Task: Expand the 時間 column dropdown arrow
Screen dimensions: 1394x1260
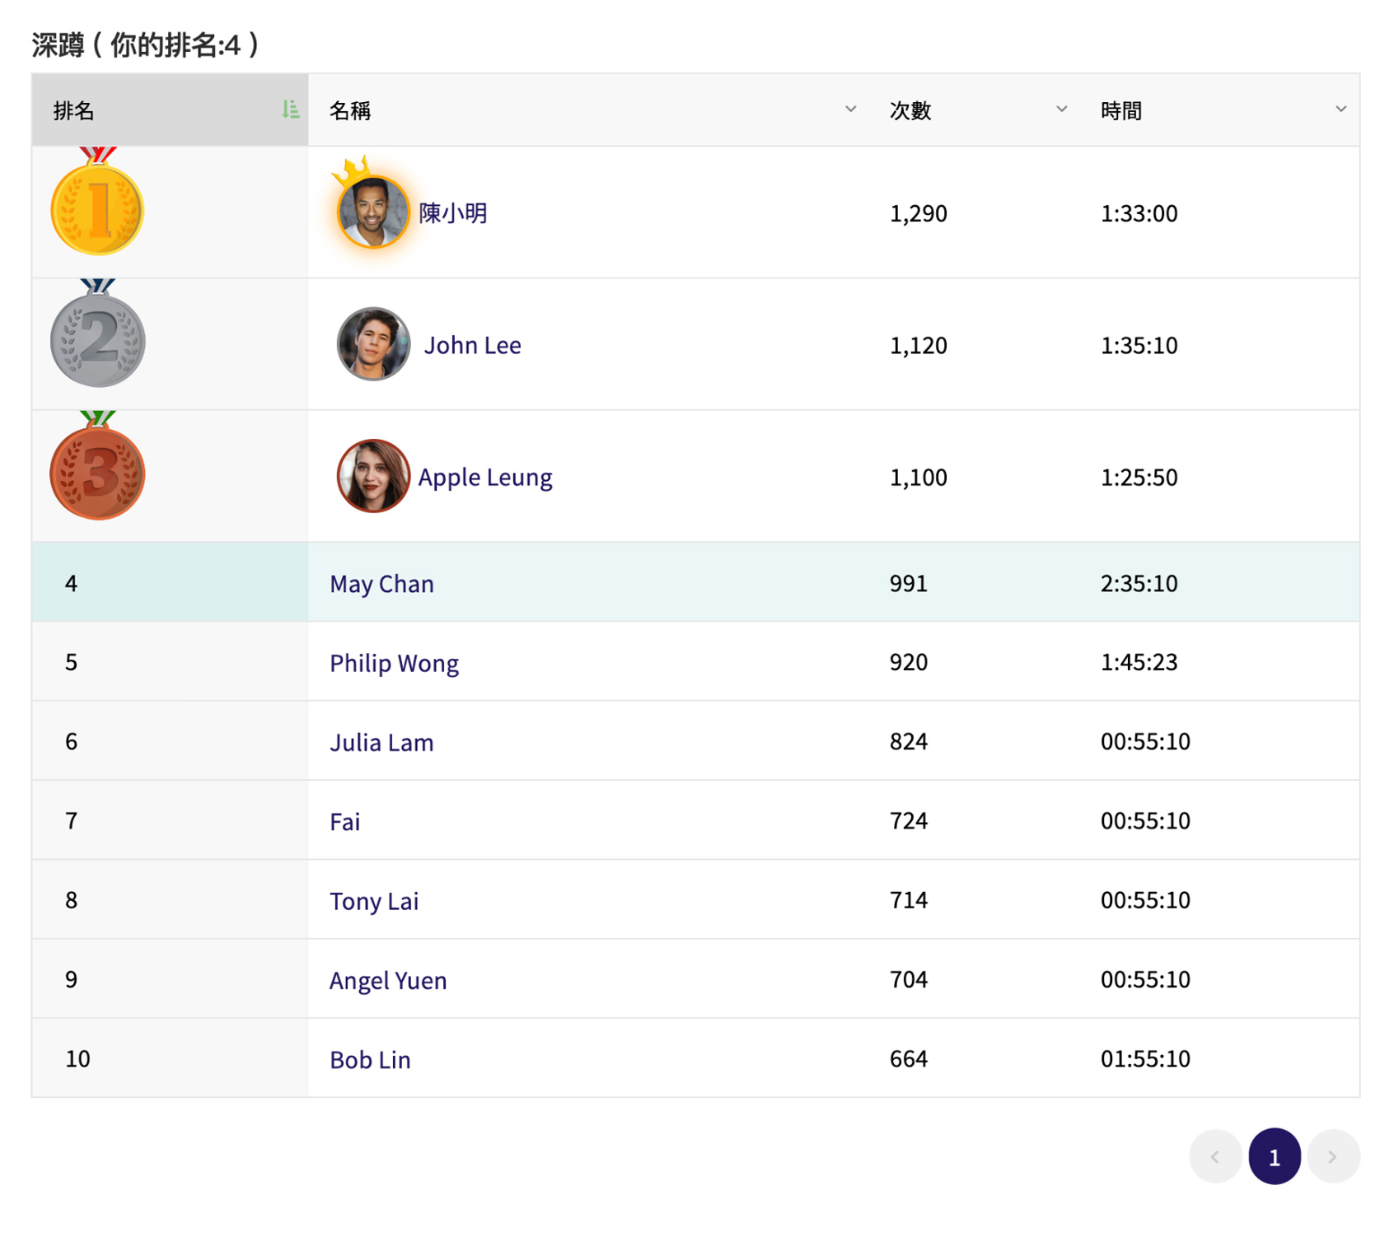Action: [x=1340, y=110]
